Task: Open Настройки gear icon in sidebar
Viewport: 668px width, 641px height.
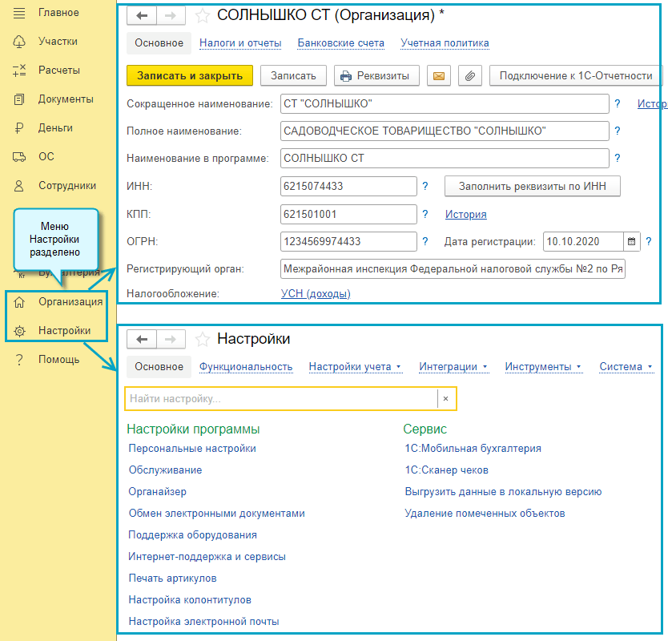Action: coord(20,331)
